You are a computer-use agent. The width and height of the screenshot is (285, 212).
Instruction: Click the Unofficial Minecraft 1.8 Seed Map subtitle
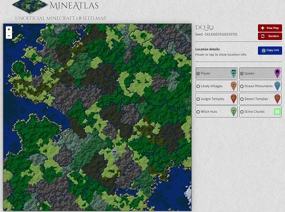pos(61,18)
